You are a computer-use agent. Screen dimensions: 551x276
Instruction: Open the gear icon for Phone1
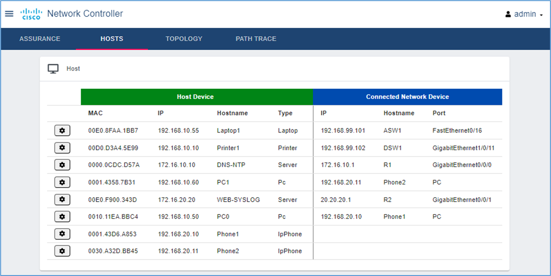click(x=62, y=234)
